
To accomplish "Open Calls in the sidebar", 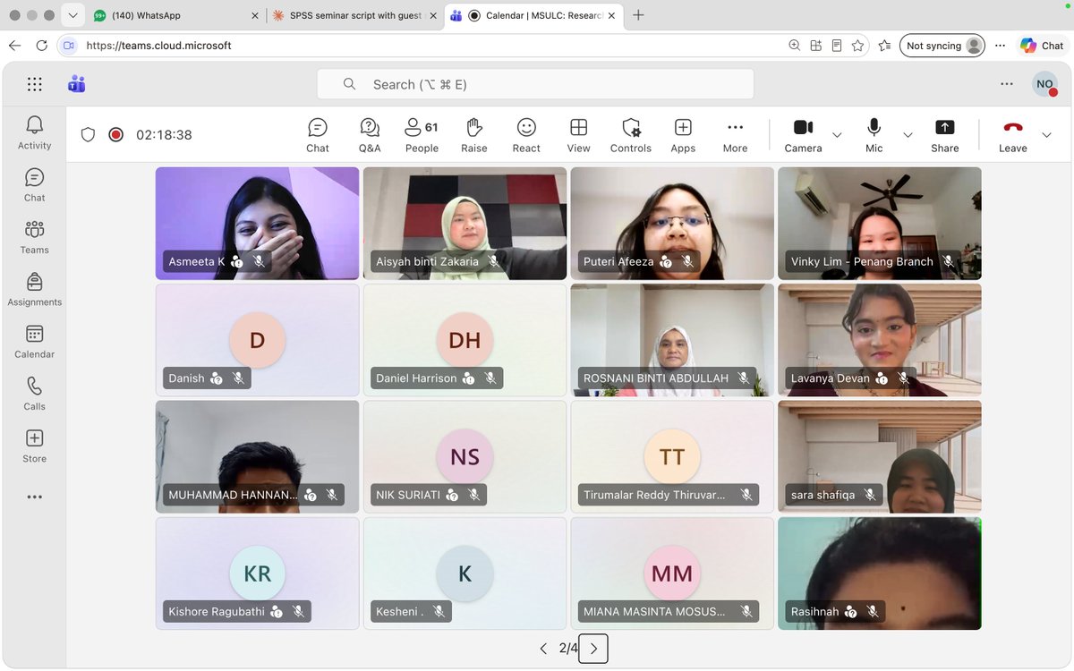I will [34, 394].
